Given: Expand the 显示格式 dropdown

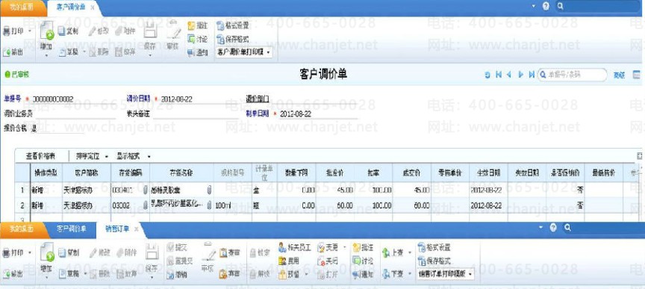Looking at the screenshot, I should (x=133, y=156).
